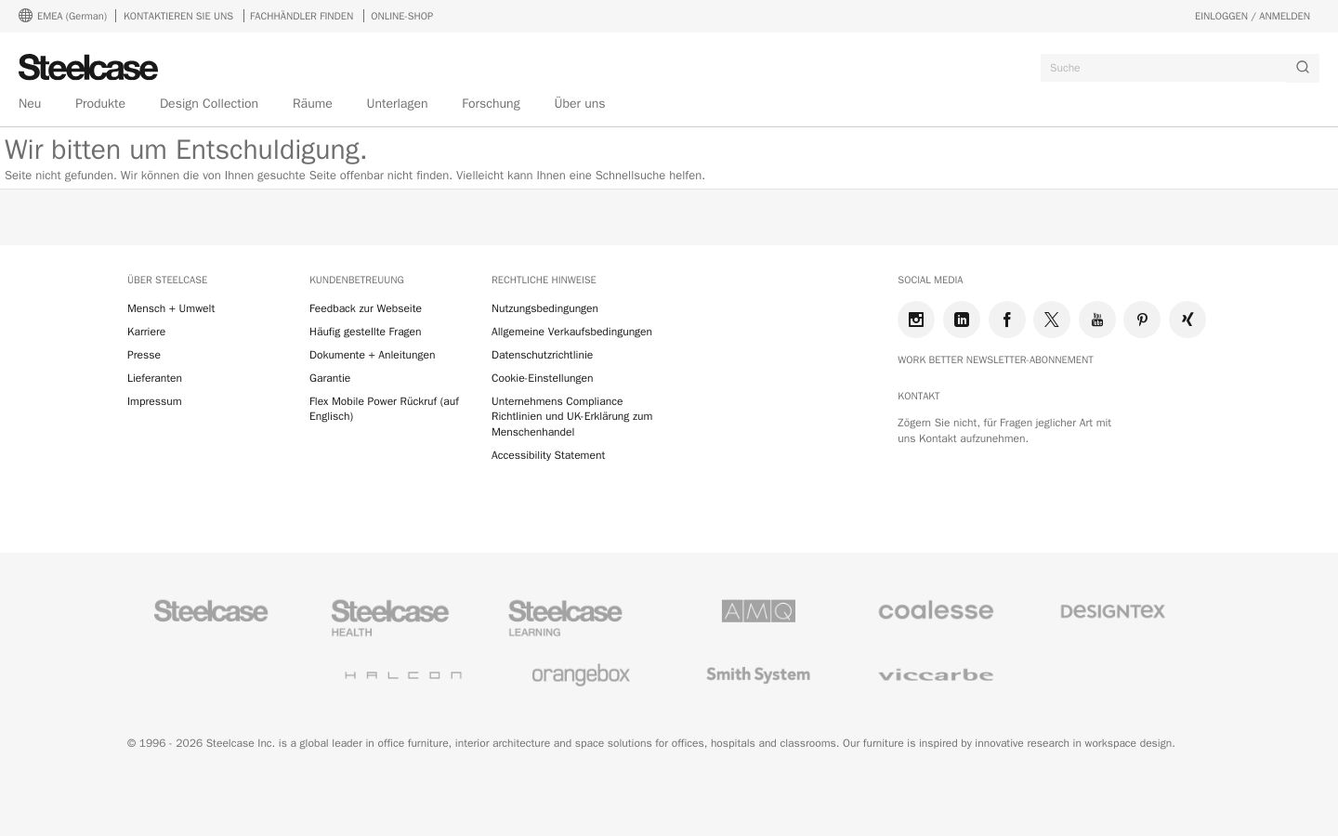Open Nutzungsbedingungen link

click(544, 308)
